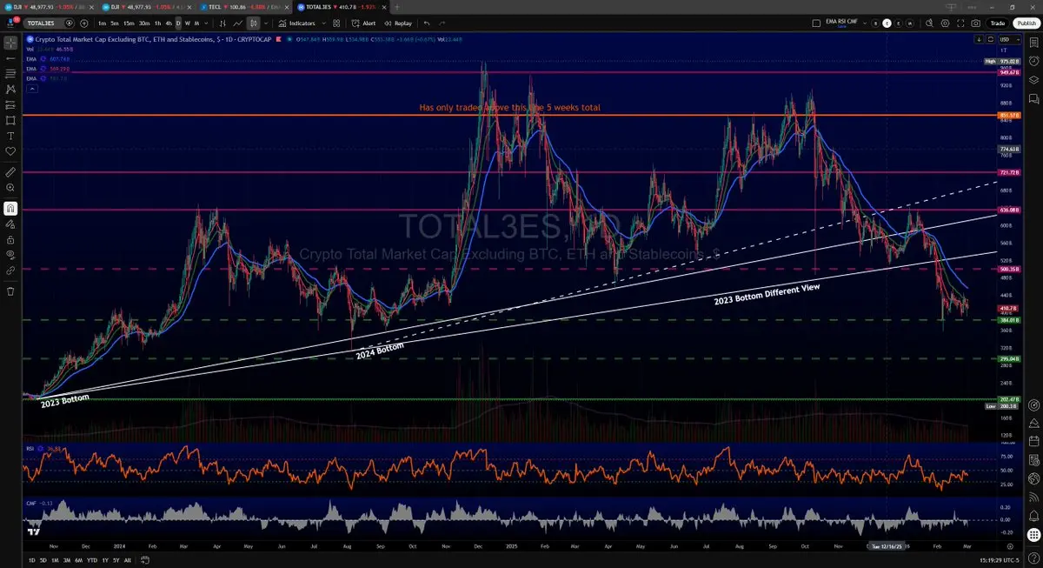Toggle magnet mode for drawings
This screenshot has width=1043, height=568.
(10, 209)
